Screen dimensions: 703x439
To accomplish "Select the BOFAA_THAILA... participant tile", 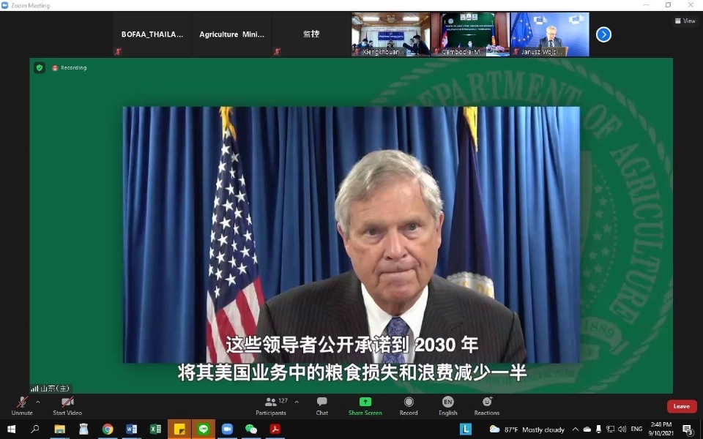I will click(x=152, y=34).
